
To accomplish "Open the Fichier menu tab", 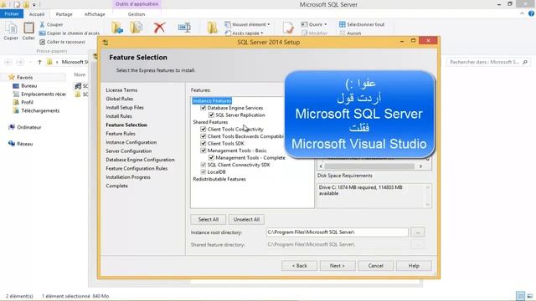I will pyautogui.click(x=12, y=14).
